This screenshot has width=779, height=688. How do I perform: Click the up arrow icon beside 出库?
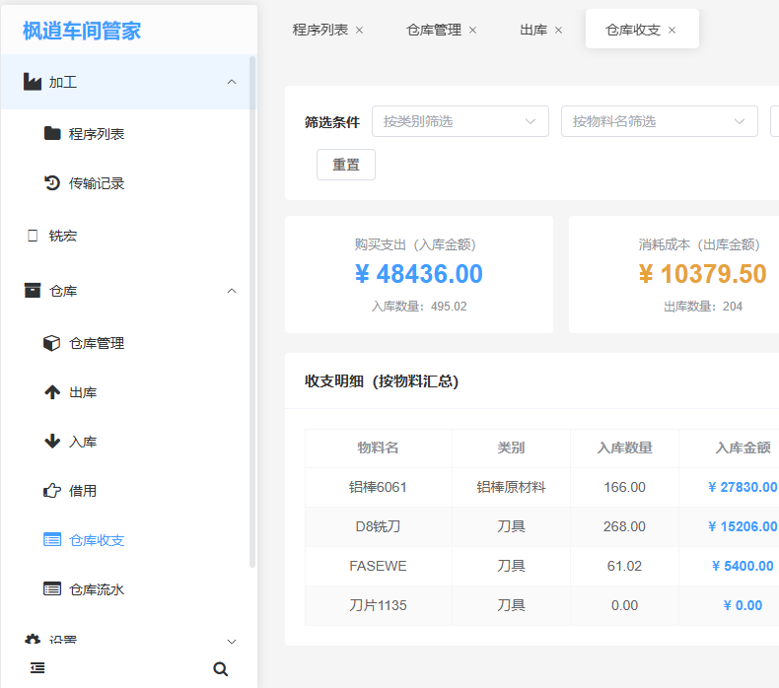click(x=52, y=392)
